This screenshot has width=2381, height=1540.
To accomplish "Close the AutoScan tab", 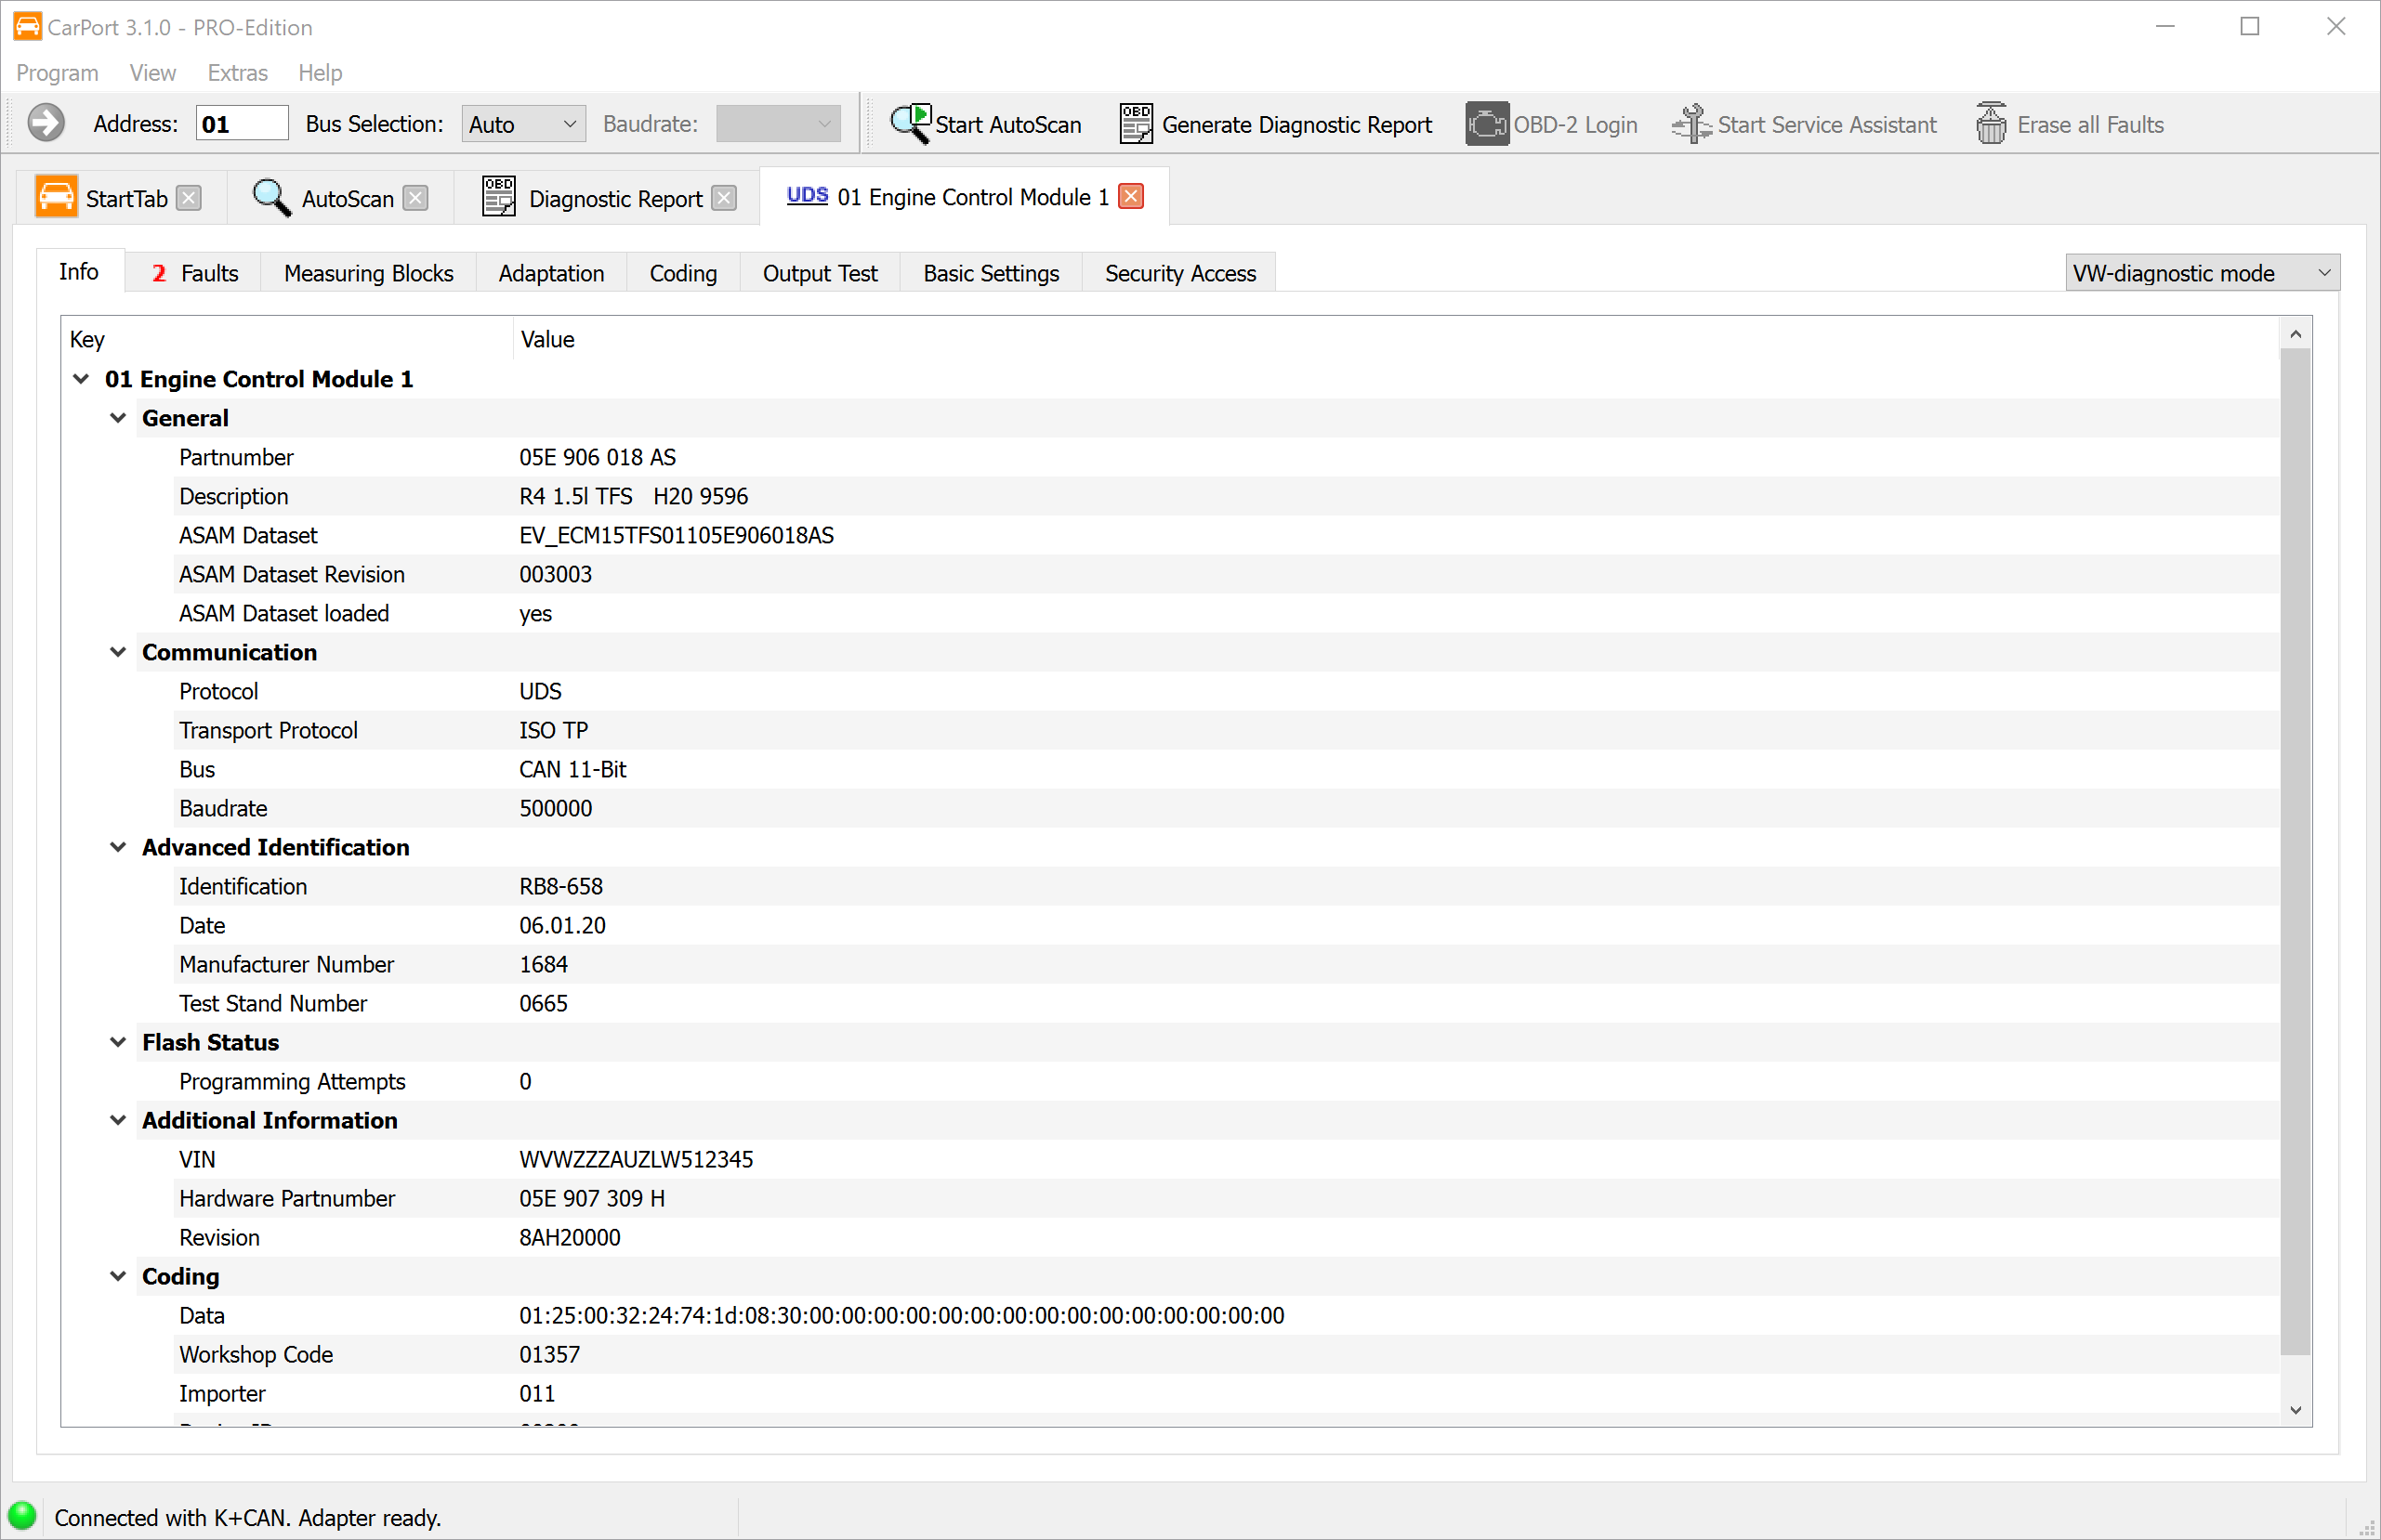I will (x=415, y=198).
